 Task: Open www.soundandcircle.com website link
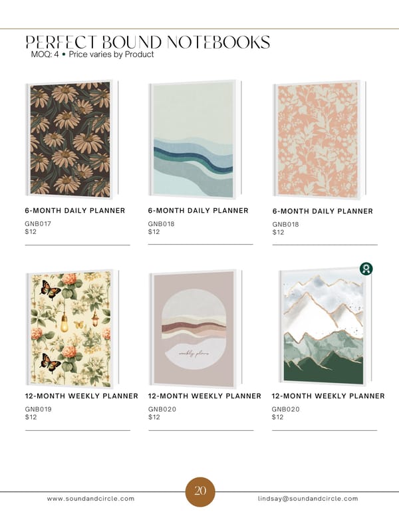click(x=90, y=499)
